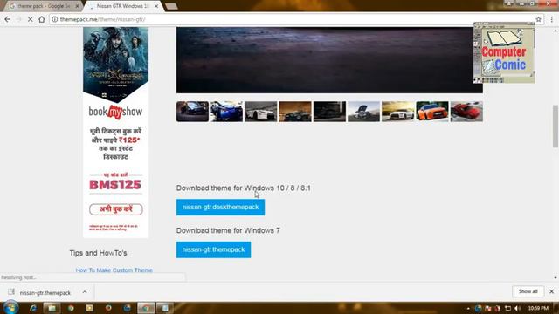View site information icon in address bar
Viewport: 559px width, 314px height.
point(54,19)
